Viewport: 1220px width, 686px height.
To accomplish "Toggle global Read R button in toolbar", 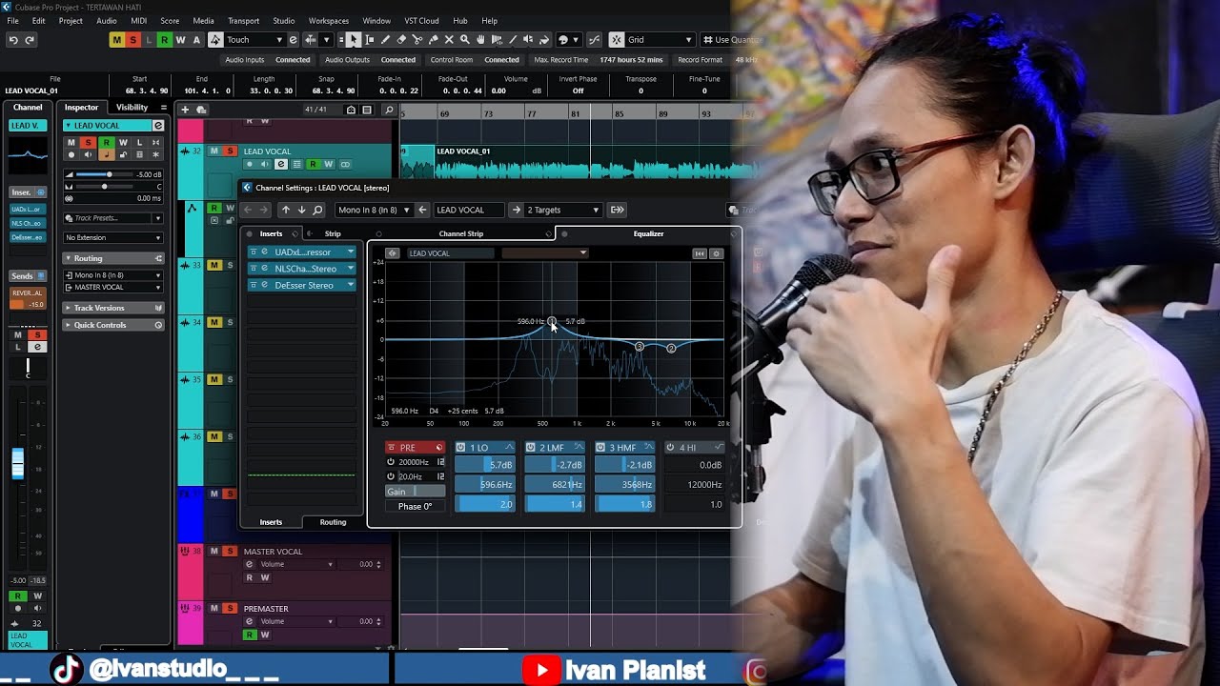I will coord(164,40).
